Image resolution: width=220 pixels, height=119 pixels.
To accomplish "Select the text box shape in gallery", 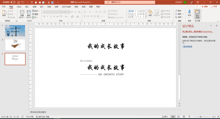I will (129, 11).
